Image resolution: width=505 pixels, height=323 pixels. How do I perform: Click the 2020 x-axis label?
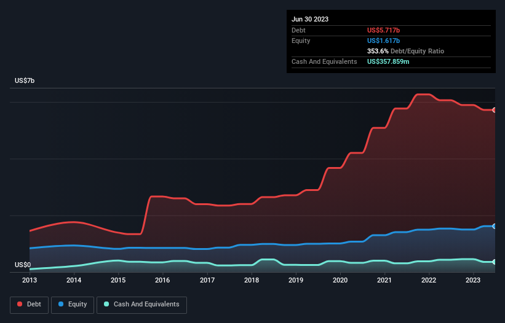pyautogui.click(x=340, y=280)
